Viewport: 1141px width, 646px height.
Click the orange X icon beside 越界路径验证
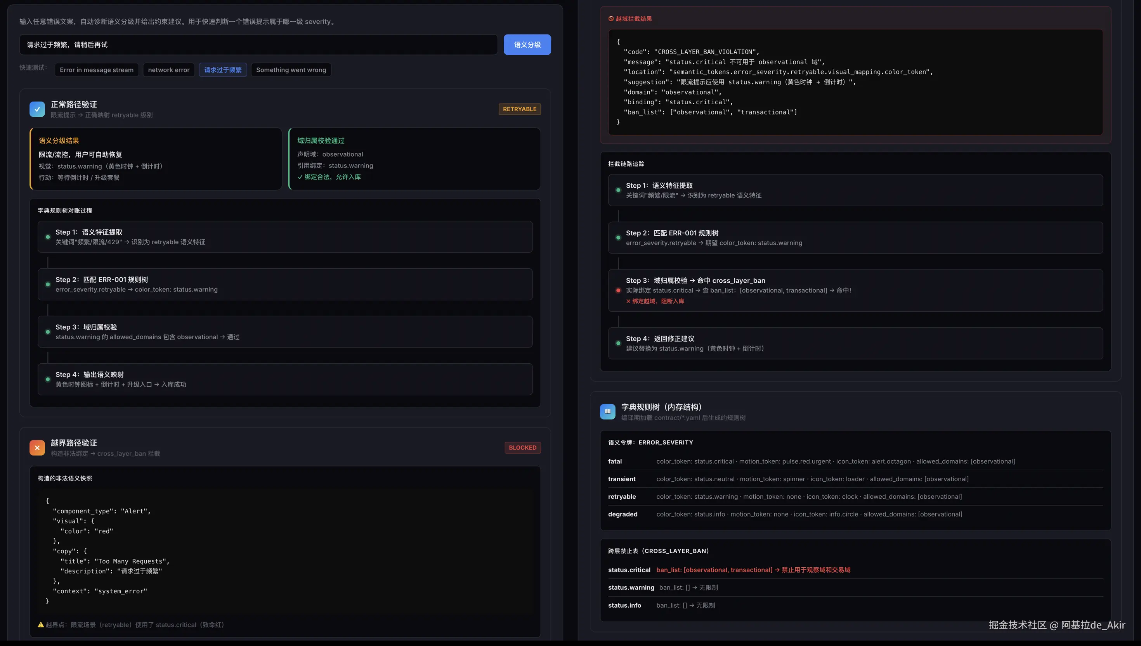pos(37,448)
